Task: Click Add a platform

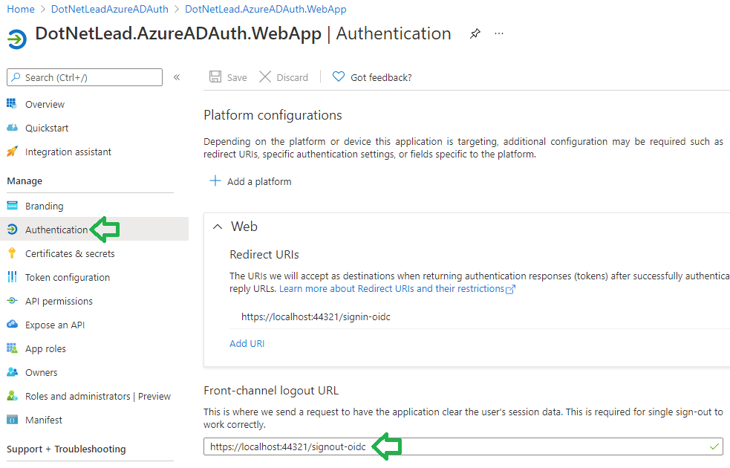Action: click(250, 181)
